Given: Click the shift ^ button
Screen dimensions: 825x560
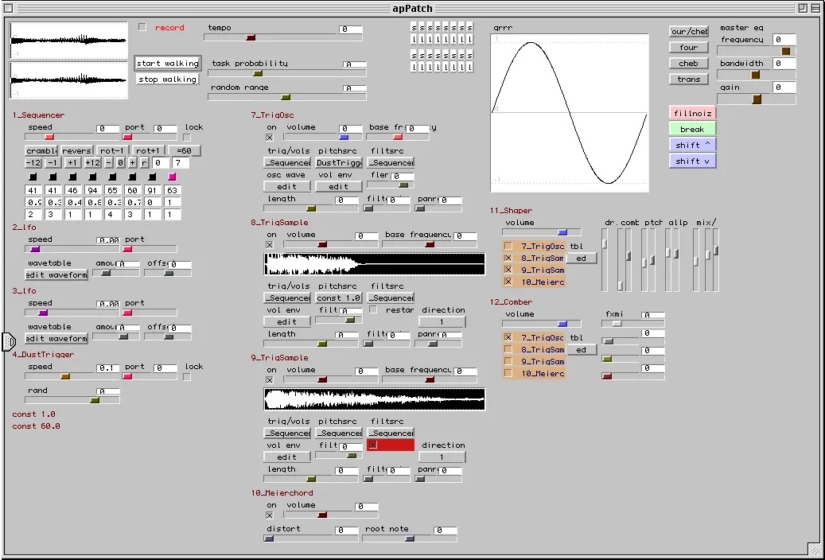Looking at the screenshot, I should click(x=692, y=145).
